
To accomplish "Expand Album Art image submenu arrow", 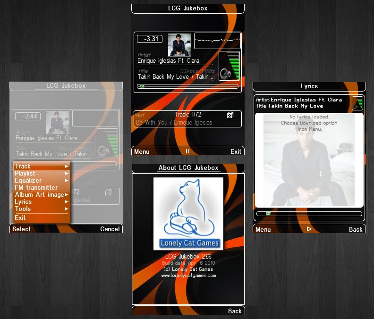I will [x=67, y=195].
